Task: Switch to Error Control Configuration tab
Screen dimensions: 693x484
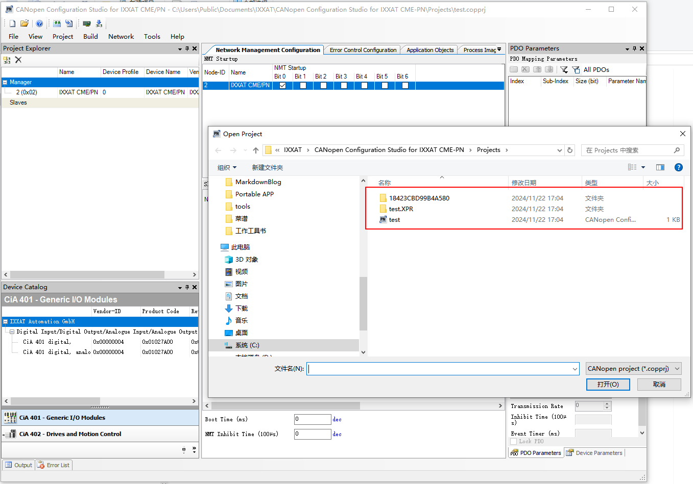Action: [363, 50]
